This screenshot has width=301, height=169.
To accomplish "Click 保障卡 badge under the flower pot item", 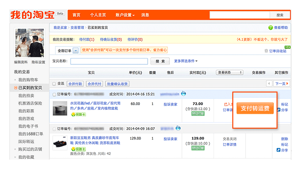I will 79,115.
